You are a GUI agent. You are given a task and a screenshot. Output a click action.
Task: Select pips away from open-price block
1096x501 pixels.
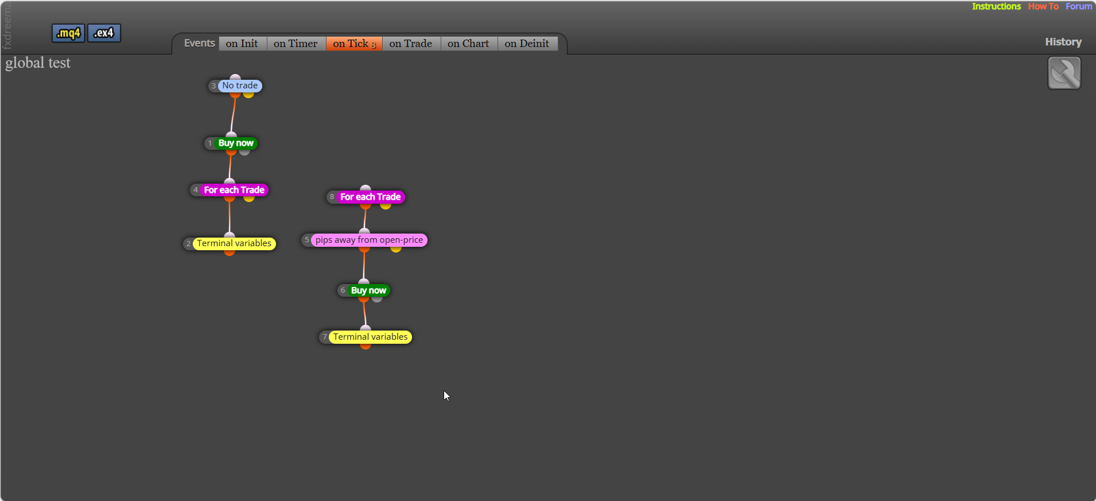coord(369,240)
